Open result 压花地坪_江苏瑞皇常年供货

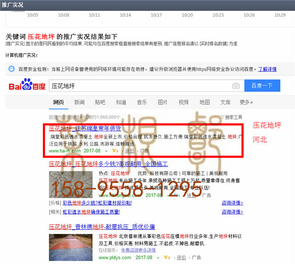[x=85, y=128]
